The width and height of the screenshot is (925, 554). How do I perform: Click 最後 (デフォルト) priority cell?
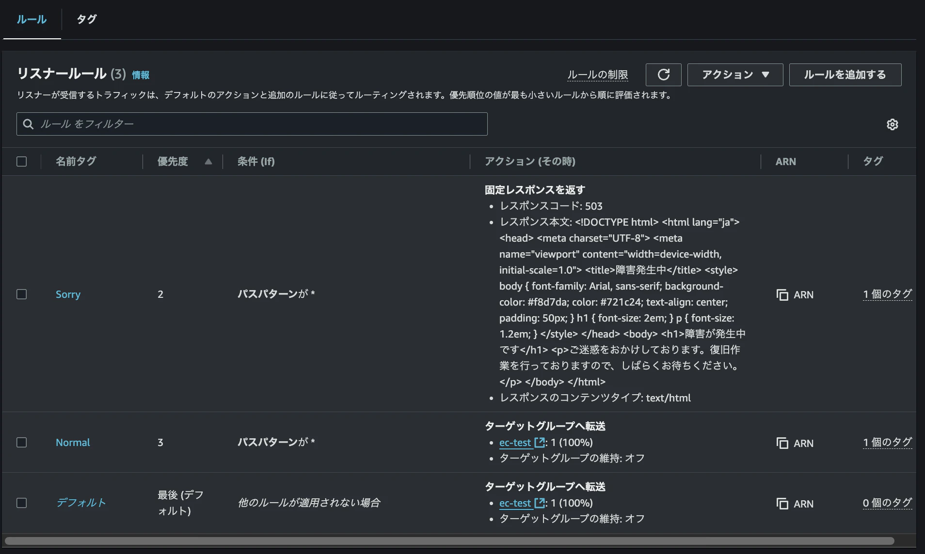point(180,503)
